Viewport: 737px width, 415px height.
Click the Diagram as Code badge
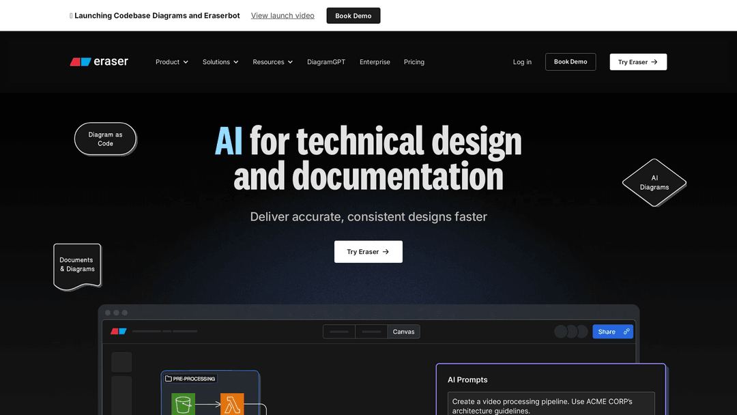click(x=105, y=139)
